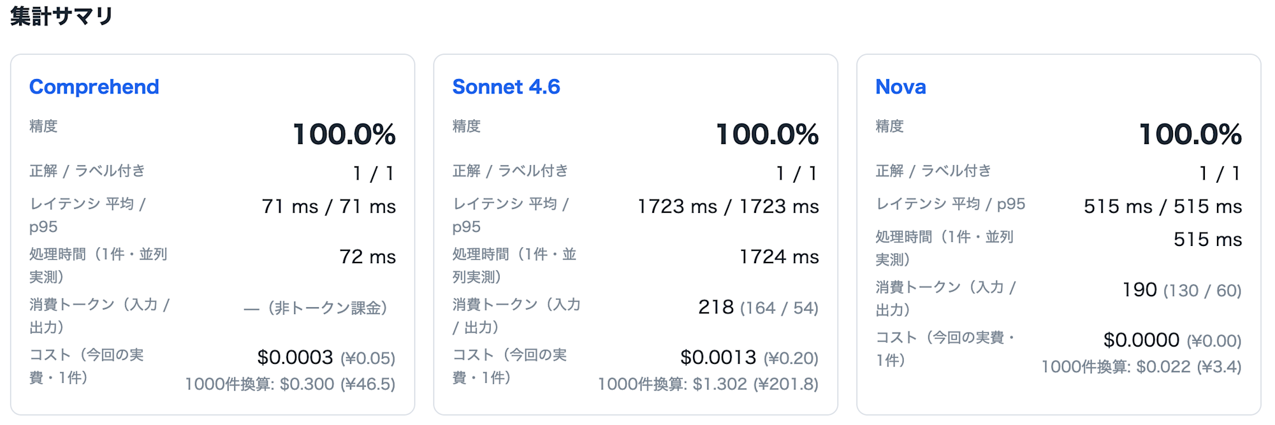This screenshot has width=1275, height=425.
Task: Select Nova's 100.0% accuracy value
Action: tap(1190, 134)
